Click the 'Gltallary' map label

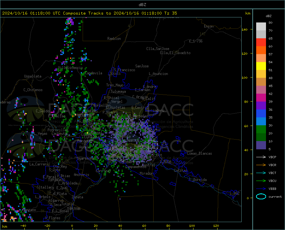[45, 187]
